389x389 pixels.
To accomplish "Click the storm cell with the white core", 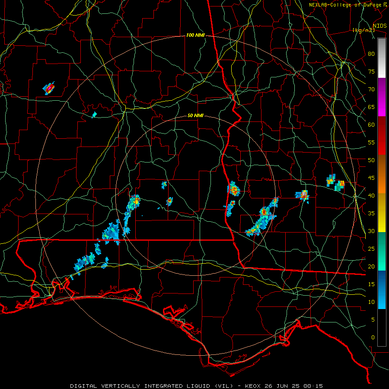I will click(x=303, y=195).
